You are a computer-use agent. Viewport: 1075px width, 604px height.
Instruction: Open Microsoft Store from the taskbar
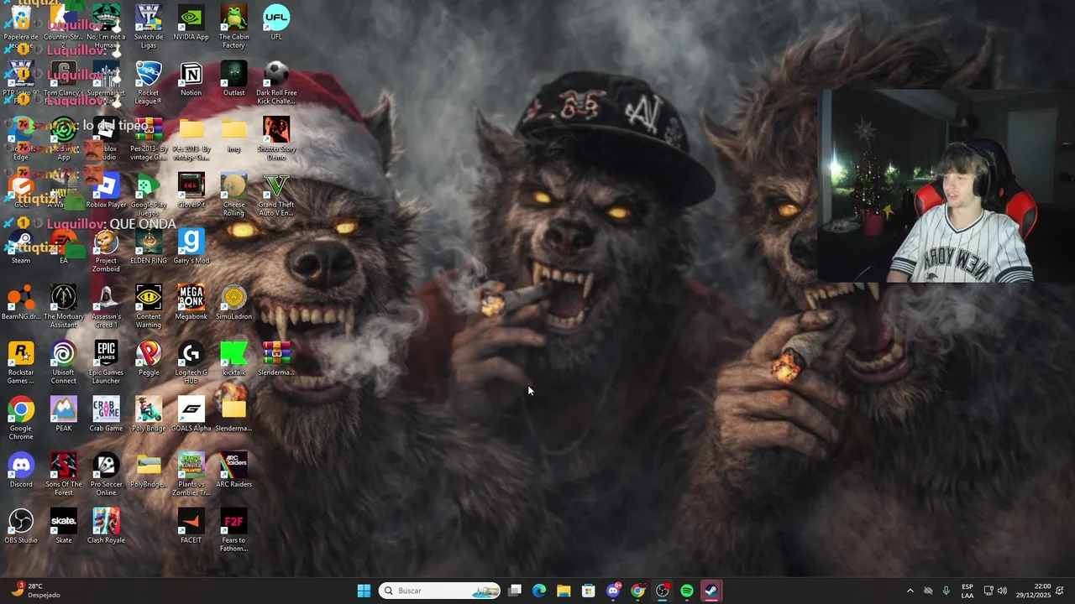(x=588, y=591)
